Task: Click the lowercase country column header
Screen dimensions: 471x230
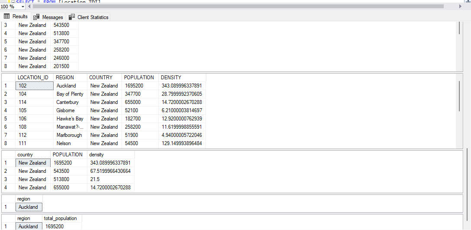Action: (x=33, y=155)
